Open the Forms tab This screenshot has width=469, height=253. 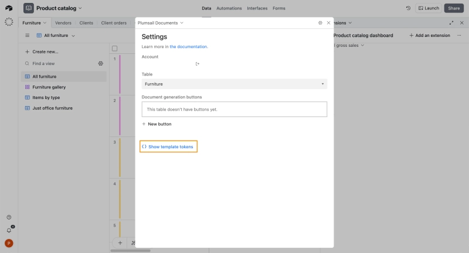point(279,8)
